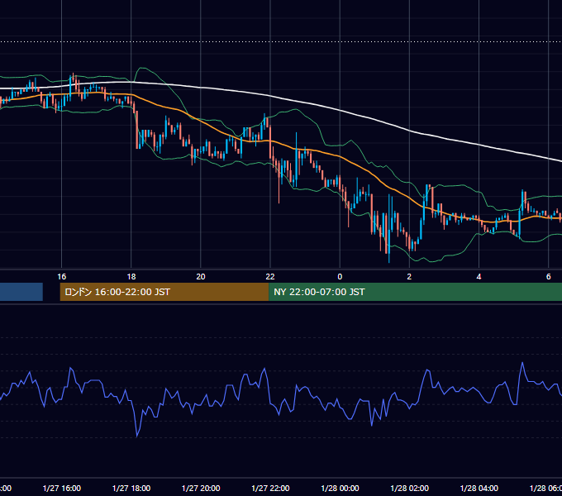Viewport: 562px width, 496px height.
Task: Click the price axis label 22
Action: click(x=270, y=276)
